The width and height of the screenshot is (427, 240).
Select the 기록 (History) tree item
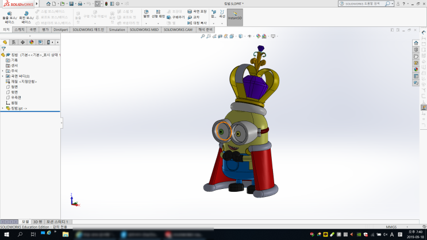[11, 60]
